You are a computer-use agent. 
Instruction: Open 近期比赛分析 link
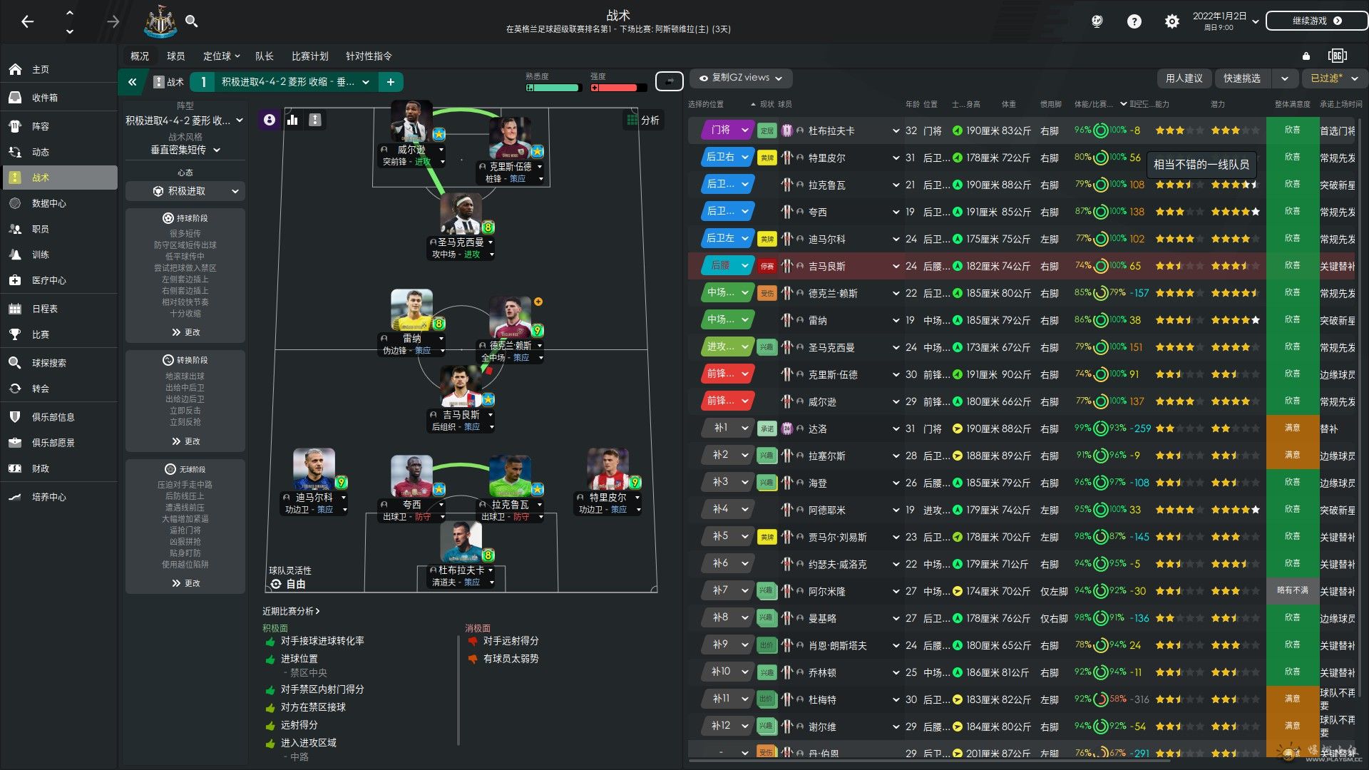pyautogui.click(x=291, y=611)
